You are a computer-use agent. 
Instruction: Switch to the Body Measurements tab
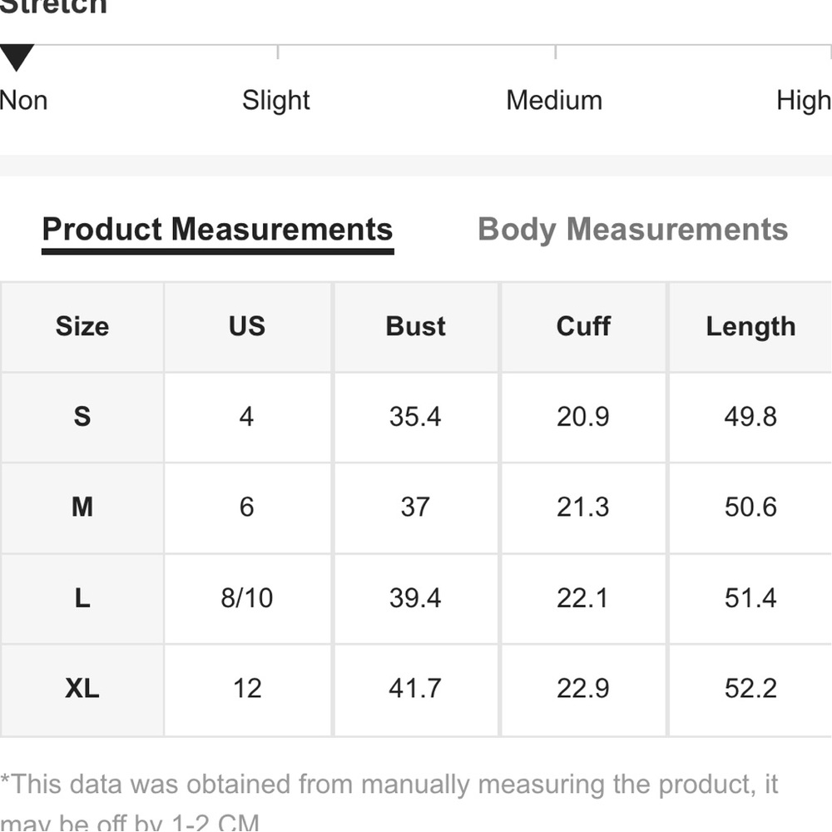pyautogui.click(x=632, y=230)
